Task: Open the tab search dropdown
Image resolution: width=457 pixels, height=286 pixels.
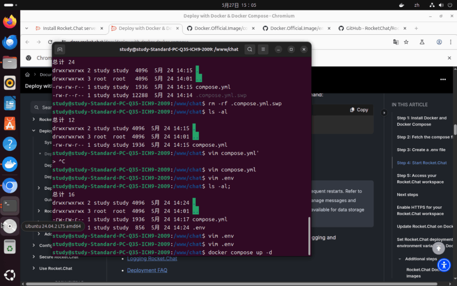Action: coord(26,28)
